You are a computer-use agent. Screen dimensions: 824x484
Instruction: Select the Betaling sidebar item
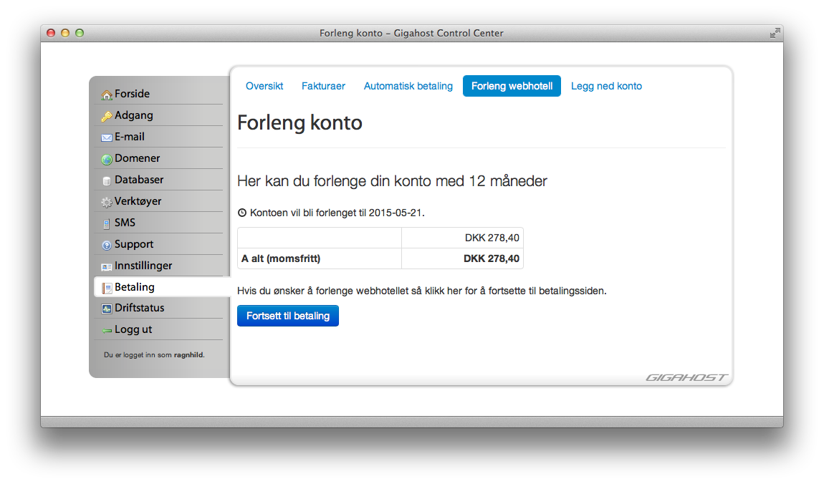pos(162,287)
